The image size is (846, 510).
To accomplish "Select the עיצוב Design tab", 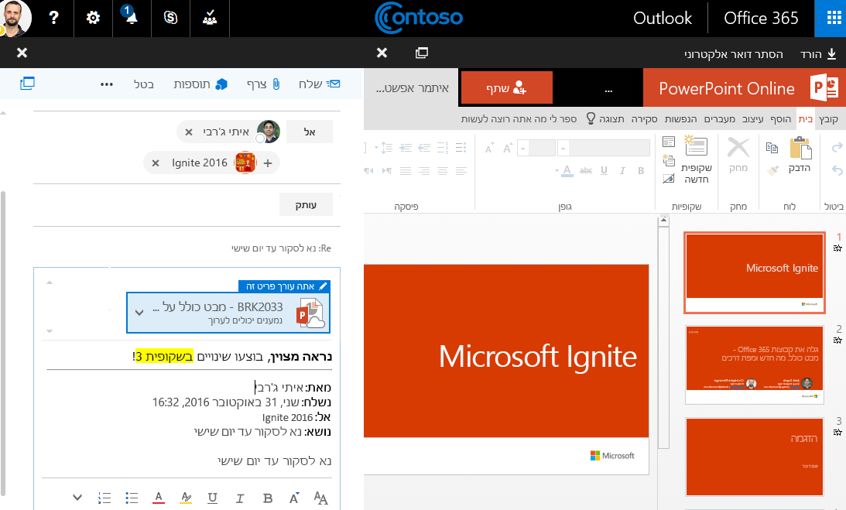I will (x=752, y=118).
